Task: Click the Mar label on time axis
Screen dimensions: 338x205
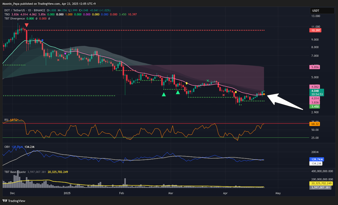Action: pos(171,193)
